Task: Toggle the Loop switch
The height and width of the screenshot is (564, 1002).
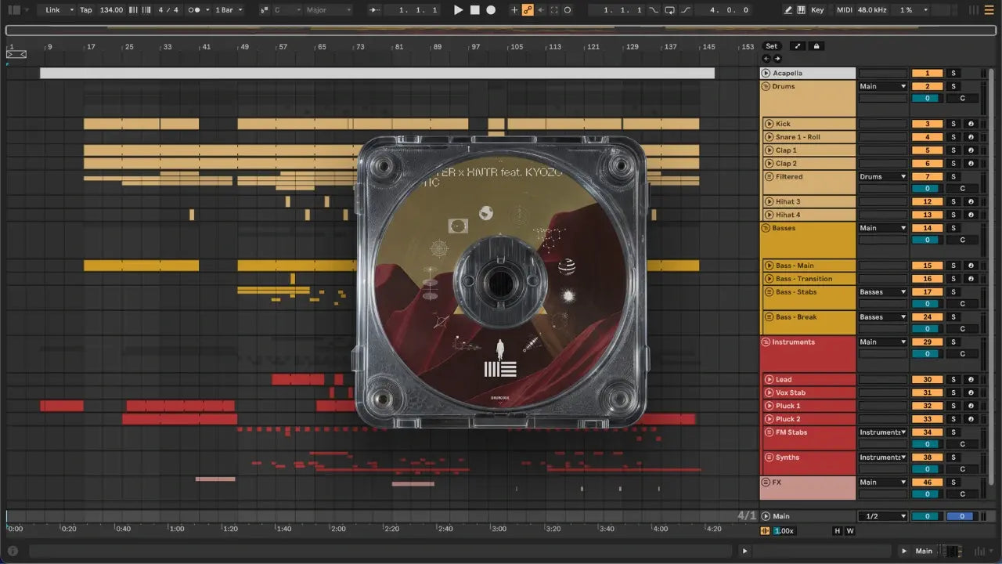Action: click(x=670, y=10)
